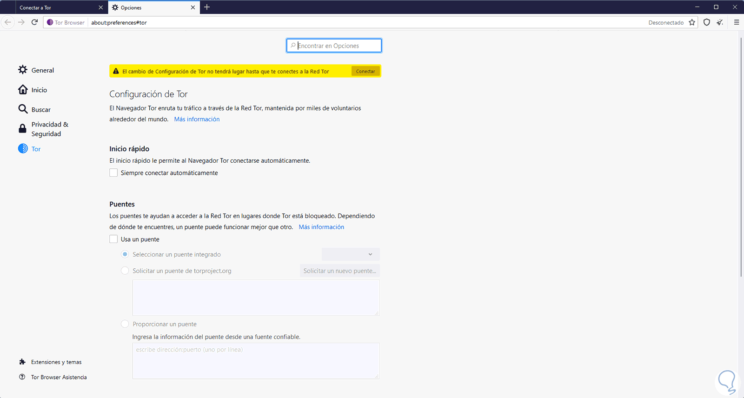The width and height of the screenshot is (744, 398).
Task: Open the Buscar preferences section
Action: [x=41, y=109]
